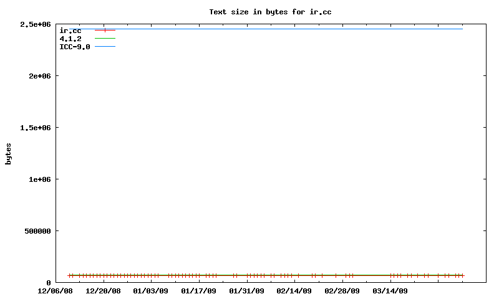Click the blue ICC-9.0 legend line sample
Image resolution: width=499 pixels, height=299 pixels.
[105, 47]
